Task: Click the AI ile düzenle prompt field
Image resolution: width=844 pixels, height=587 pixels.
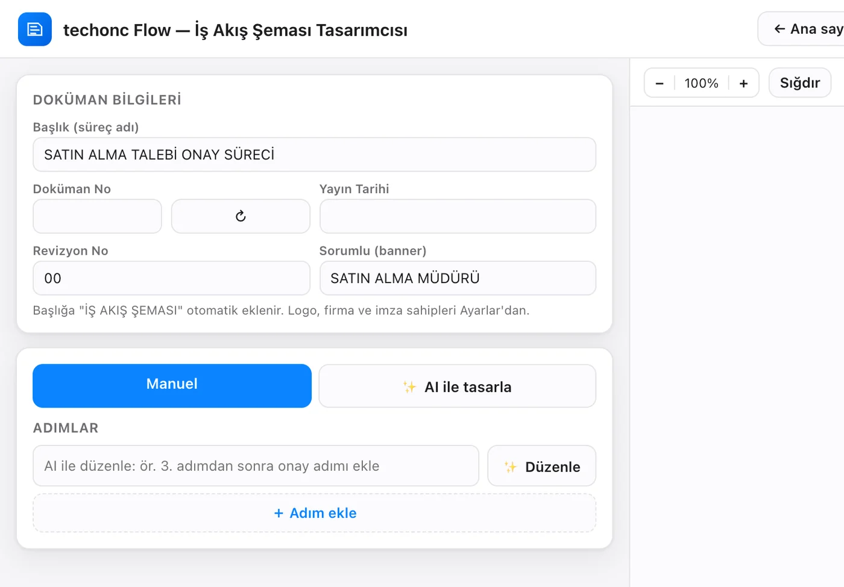Action: 256,466
